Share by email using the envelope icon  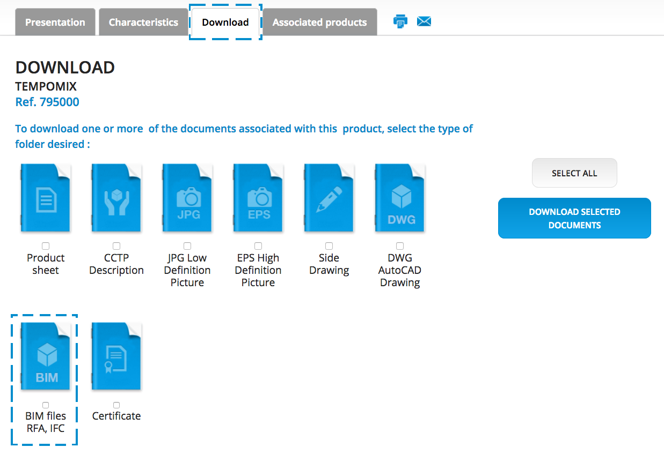point(424,21)
